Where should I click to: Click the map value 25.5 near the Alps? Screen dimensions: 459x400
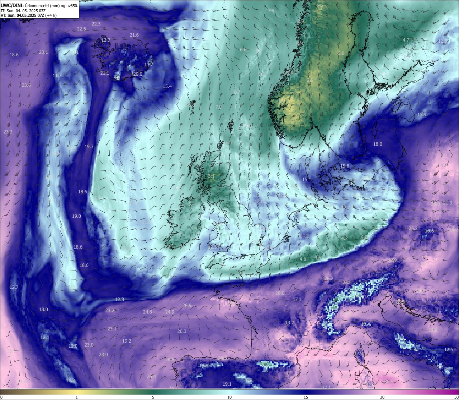pos(347,282)
